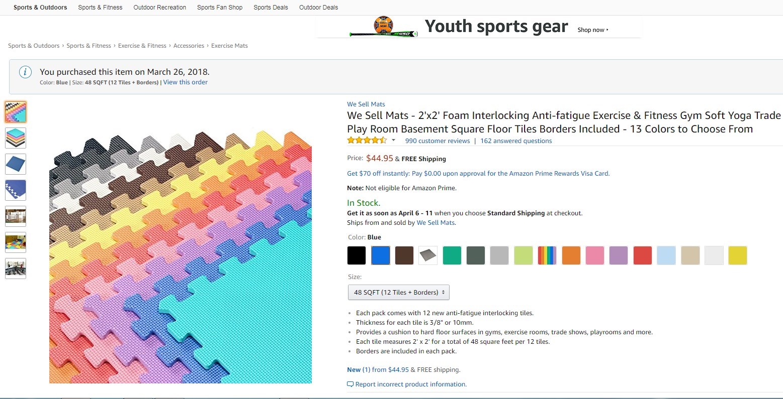Click the info icon in the purchase notice
The image size is (783, 399).
point(25,72)
